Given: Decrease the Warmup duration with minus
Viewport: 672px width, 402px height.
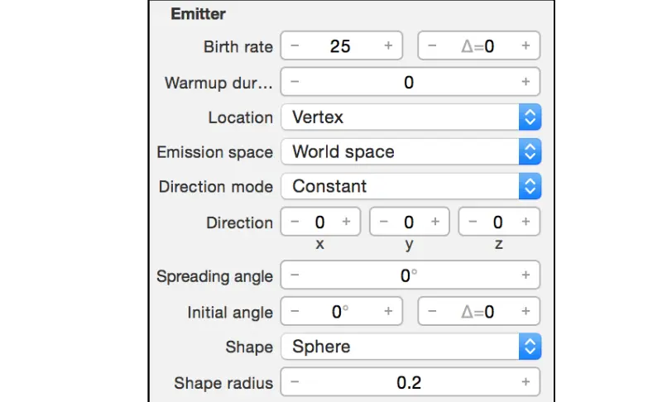Looking at the screenshot, I should [x=295, y=82].
